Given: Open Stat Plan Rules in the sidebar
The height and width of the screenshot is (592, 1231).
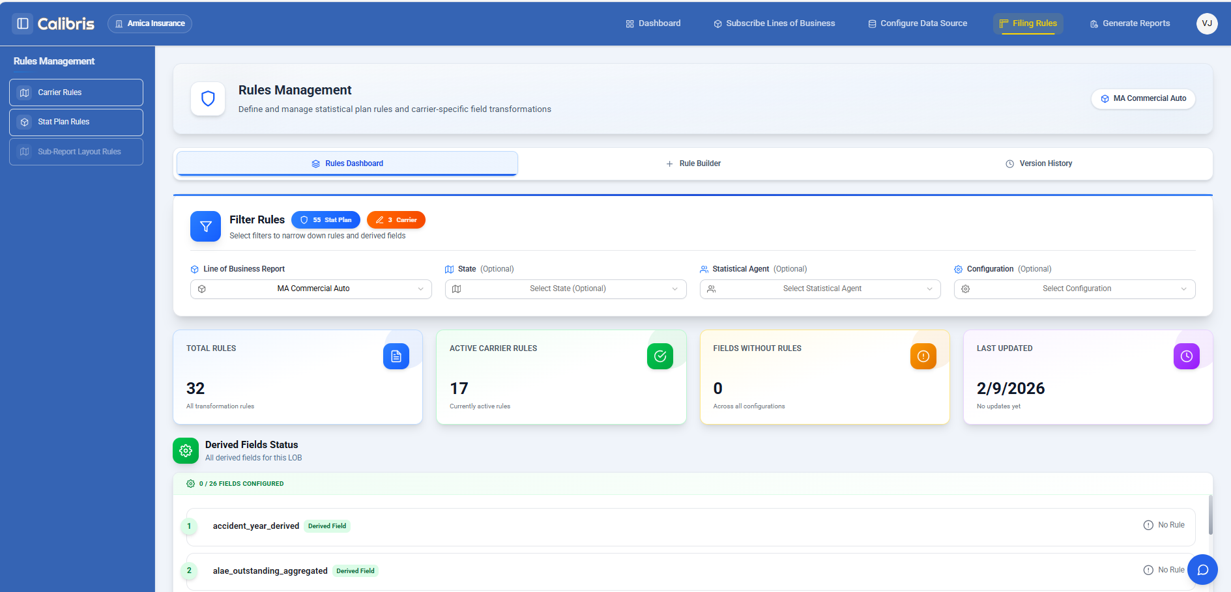Looking at the screenshot, I should [76, 122].
